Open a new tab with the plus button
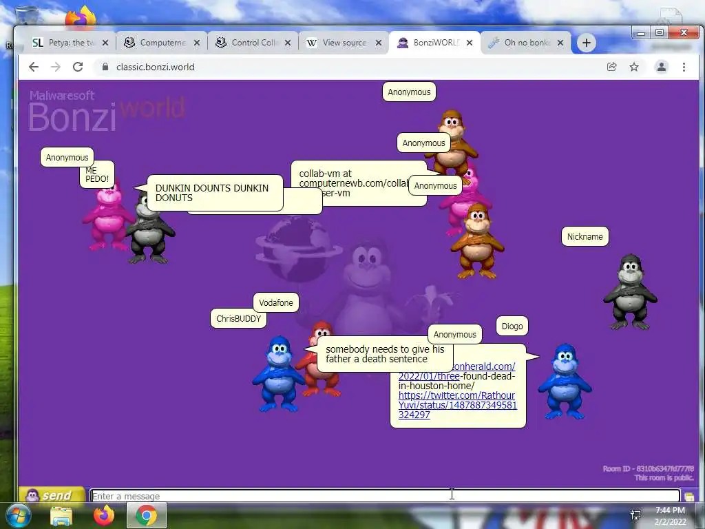Image resolution: width=705 pixels, height=529 pixels. pyautogui.click(x=587, y=43)
